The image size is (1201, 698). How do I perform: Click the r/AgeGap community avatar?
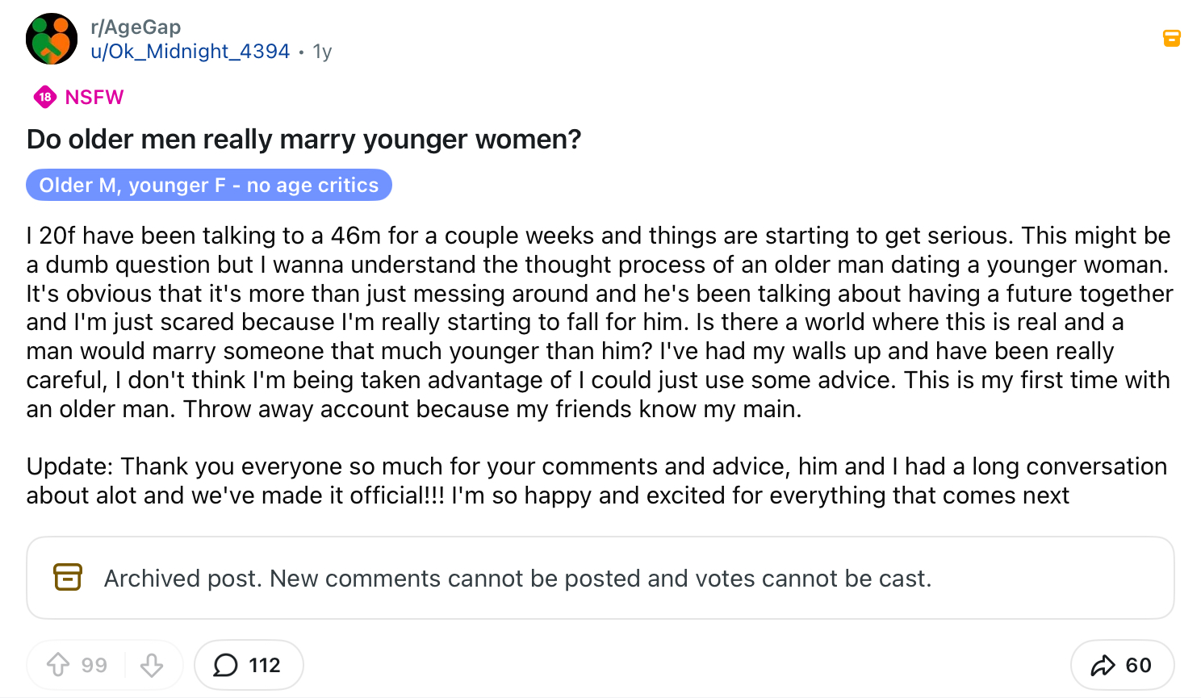[x=52, y=39]
